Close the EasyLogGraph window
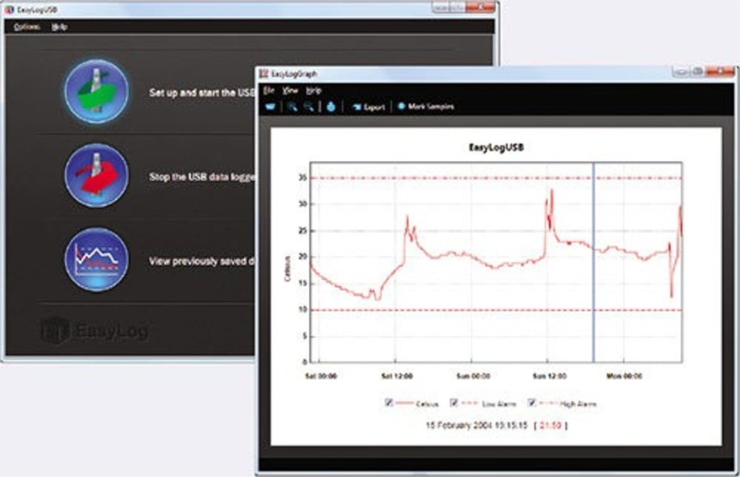Screen dimensions: 740x477 click(720, 72)
